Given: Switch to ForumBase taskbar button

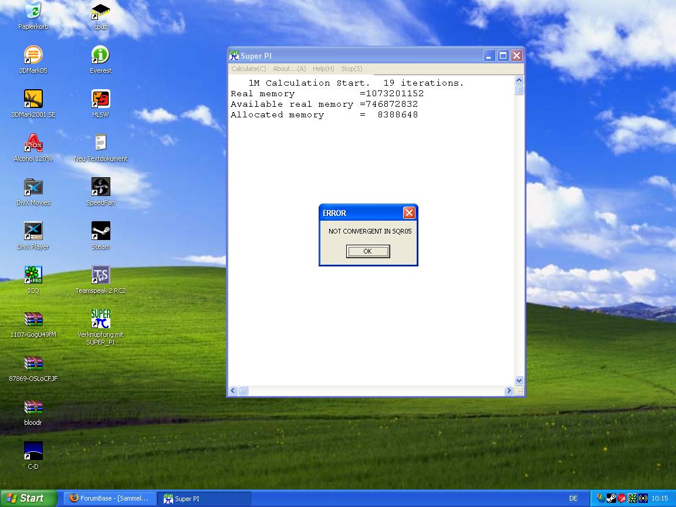Looking at the screenshot, I should tap(109, 498).
